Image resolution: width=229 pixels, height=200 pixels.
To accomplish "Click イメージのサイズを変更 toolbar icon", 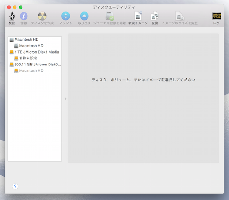I will click(x=180, y=16).
